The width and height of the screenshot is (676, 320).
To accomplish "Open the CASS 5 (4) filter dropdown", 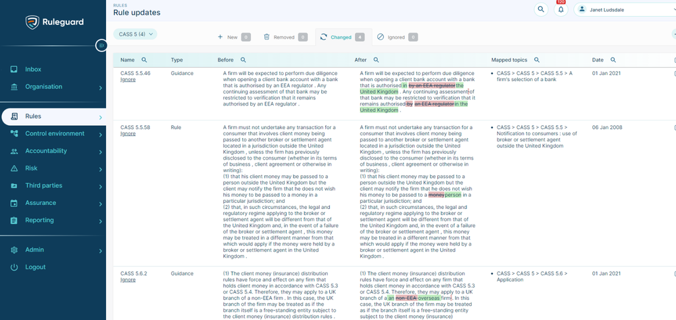I will pos(135,34).
